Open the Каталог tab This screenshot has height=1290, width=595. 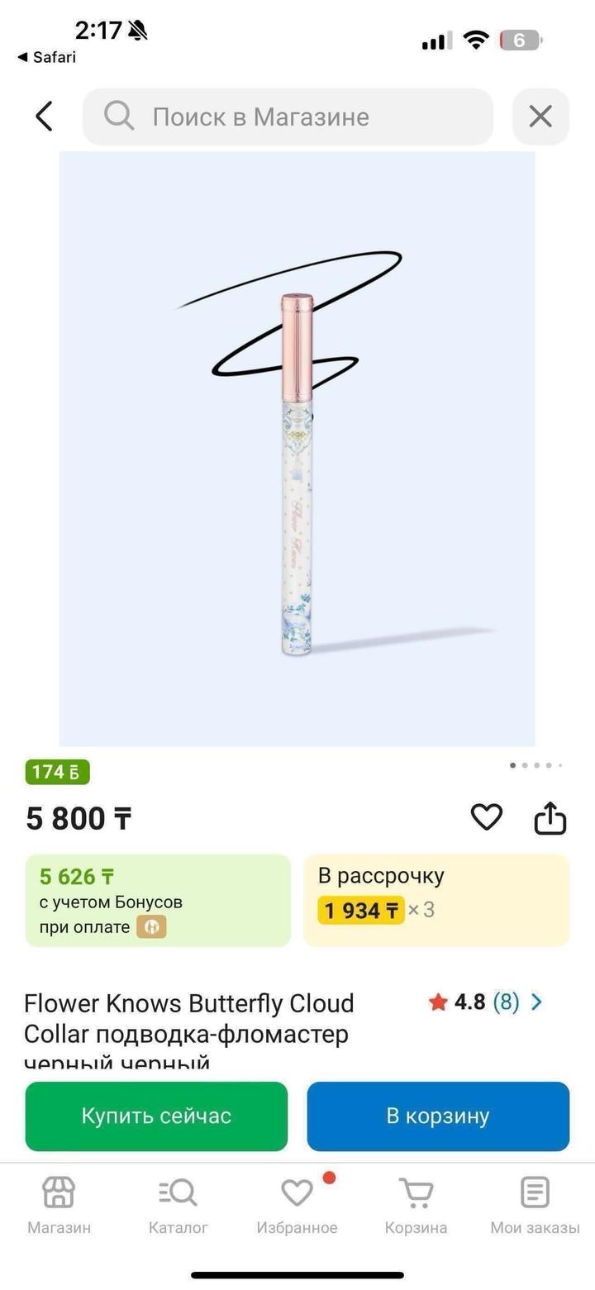coord(178,1205)
